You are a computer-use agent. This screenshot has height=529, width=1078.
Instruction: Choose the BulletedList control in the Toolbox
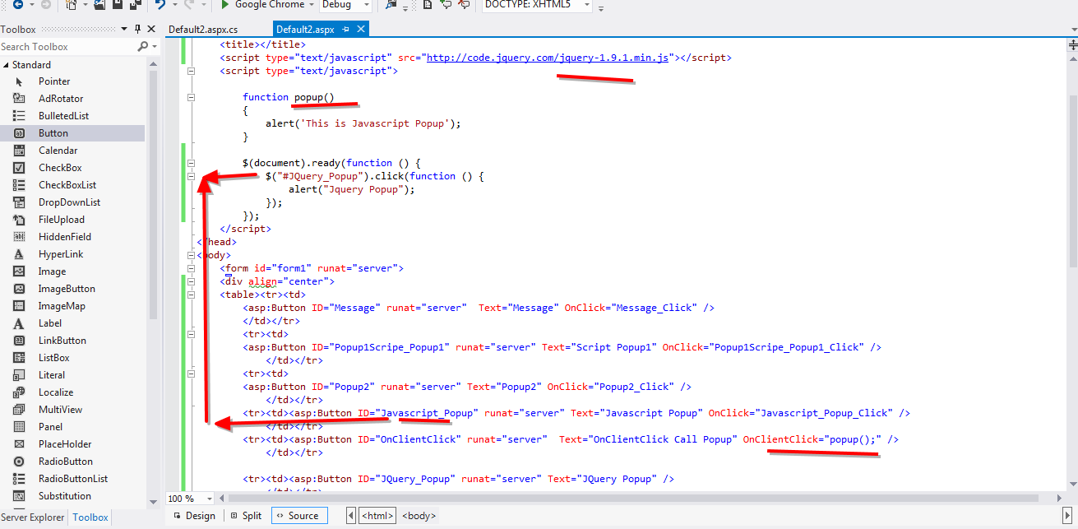pos(72,116)
